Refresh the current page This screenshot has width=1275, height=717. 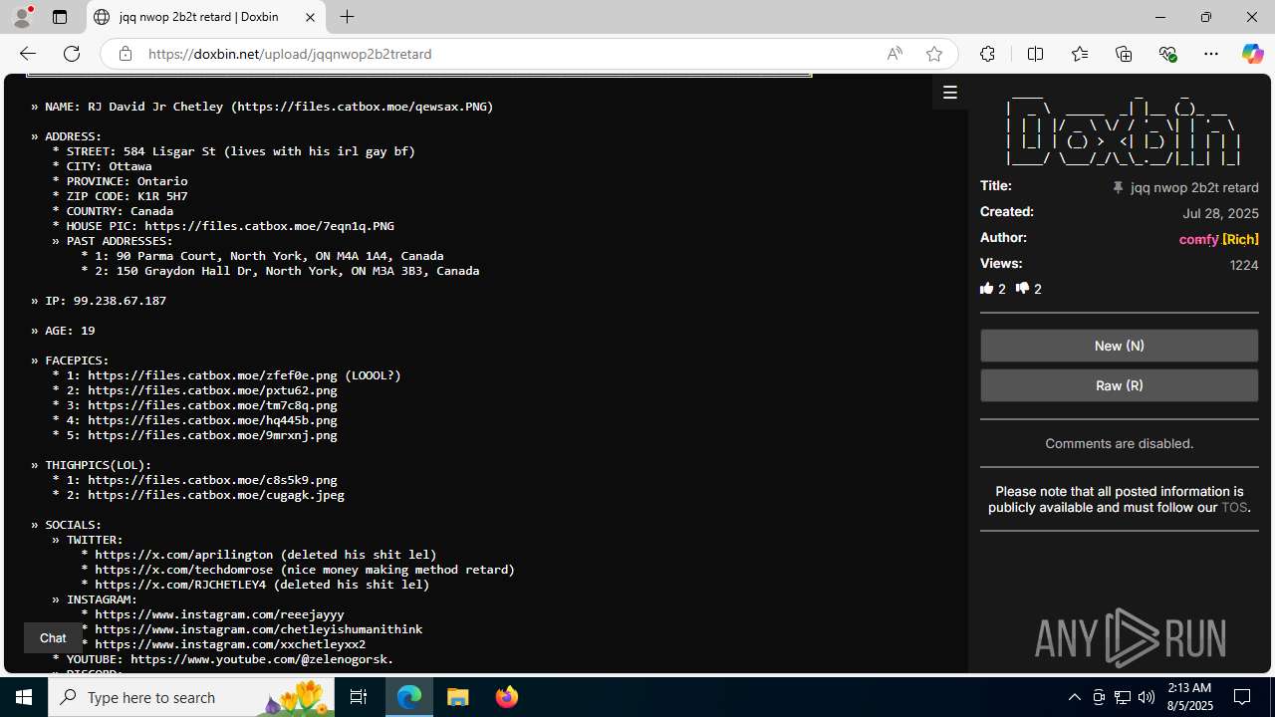pyautogui.click(x=72, y=54)
